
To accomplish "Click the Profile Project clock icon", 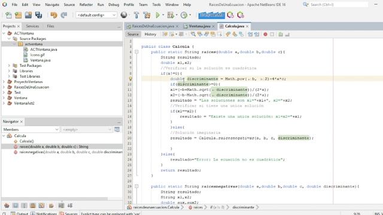I will [x=184, y=15].
